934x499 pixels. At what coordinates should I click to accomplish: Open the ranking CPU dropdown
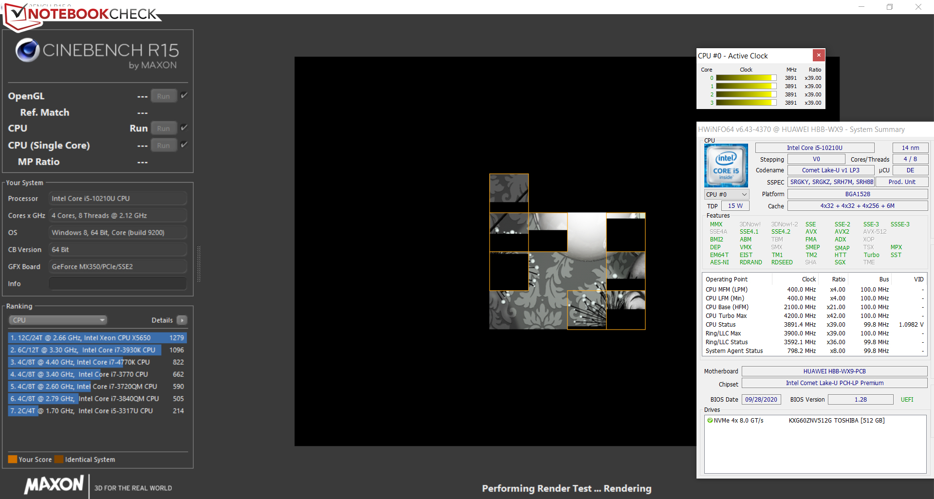pyautogui.click(x=58, y=320)
